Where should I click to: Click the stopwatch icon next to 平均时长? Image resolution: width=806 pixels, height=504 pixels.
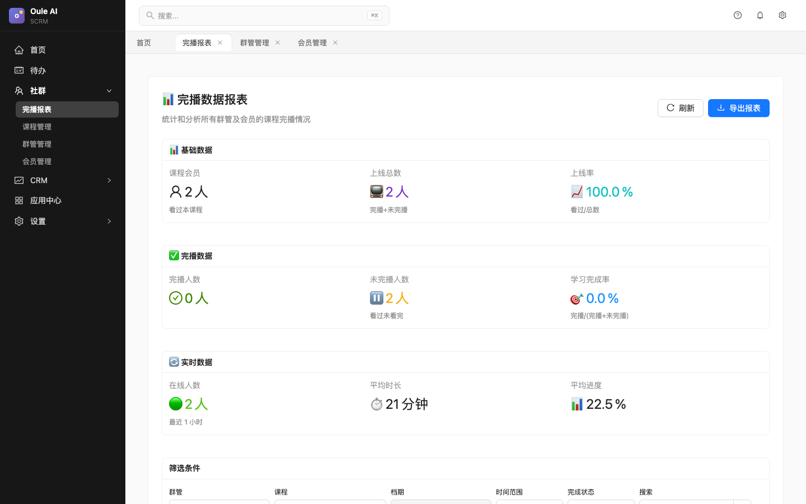[x=377, y=404]
